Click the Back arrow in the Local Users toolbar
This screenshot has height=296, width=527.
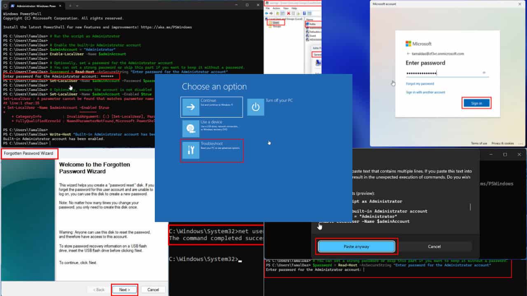tap(267, 14)
